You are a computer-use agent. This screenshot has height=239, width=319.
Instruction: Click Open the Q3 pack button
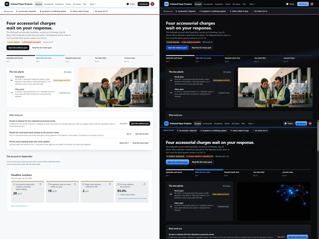coord(142,134)
